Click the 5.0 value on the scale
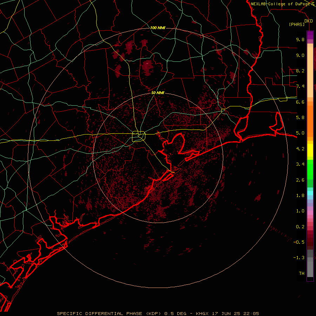 (x=300, y=133)
